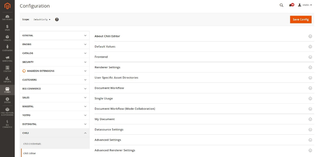Click the search magnifier icon

[x=281, y=5]
